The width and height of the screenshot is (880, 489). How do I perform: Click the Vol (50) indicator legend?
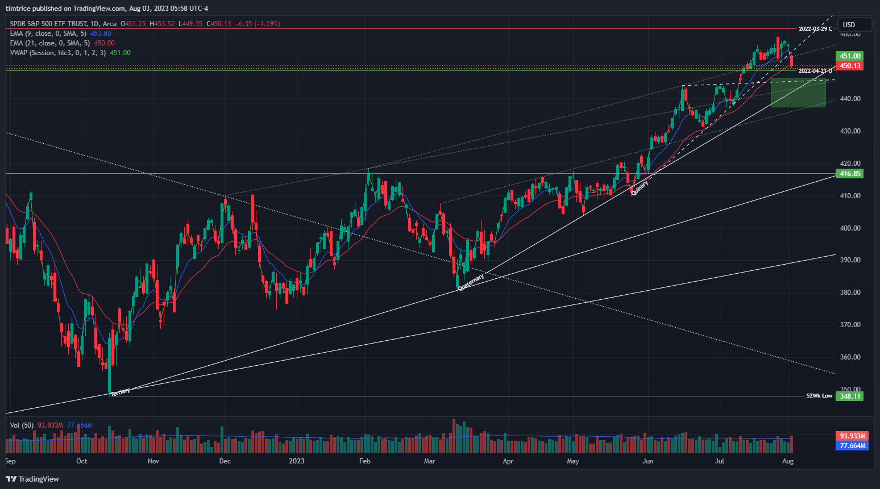tap(22, 425)
